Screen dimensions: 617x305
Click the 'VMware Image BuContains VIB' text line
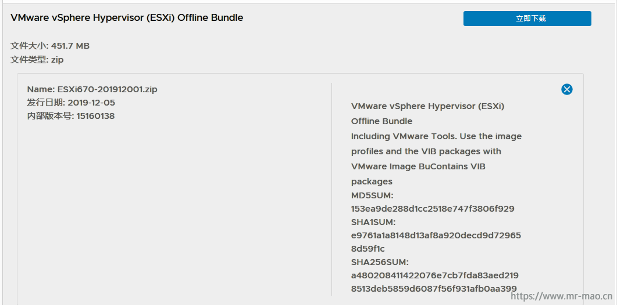coord(418,166)
